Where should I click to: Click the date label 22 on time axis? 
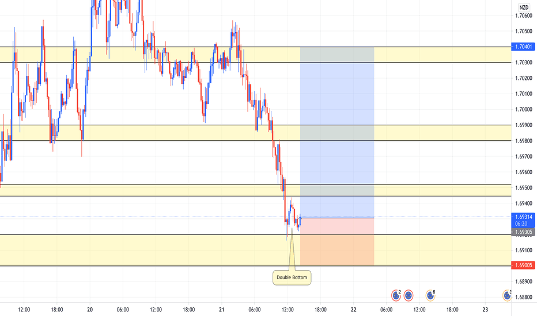click(x=353, y=310)
